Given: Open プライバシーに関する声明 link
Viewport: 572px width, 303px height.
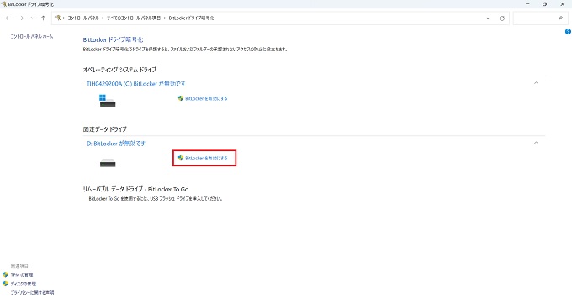Looking at the screenshot, I should 32,292.
